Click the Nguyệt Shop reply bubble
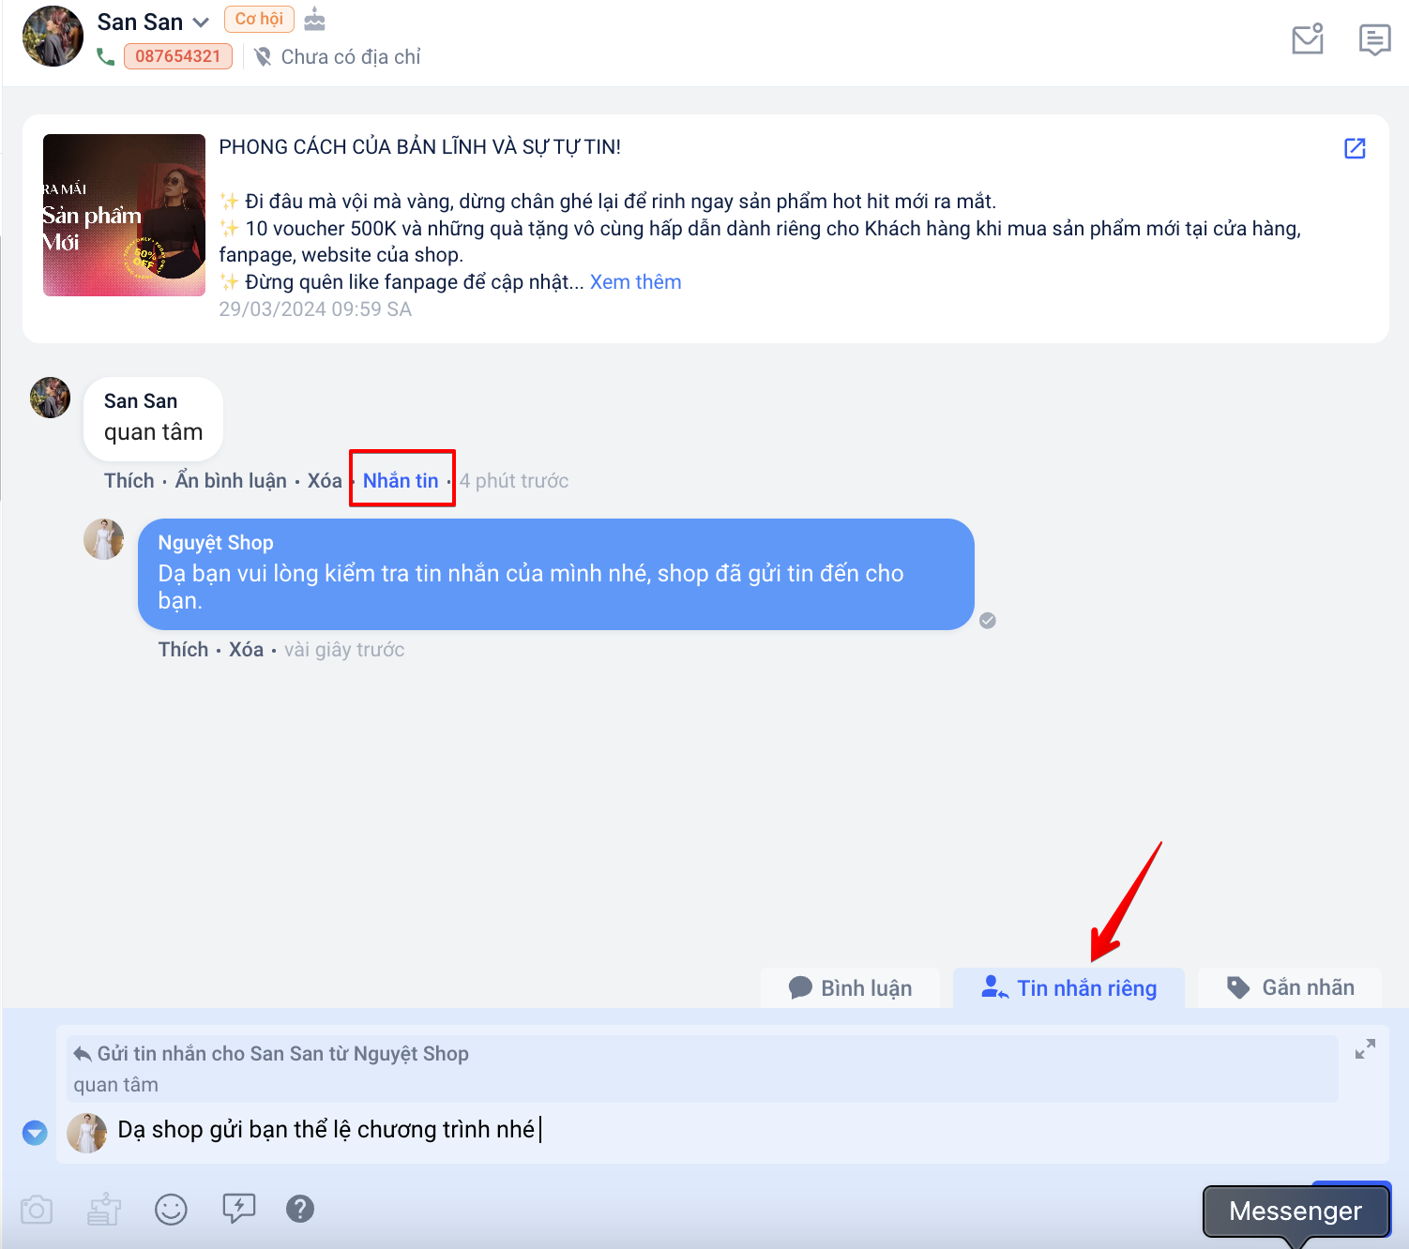 tap(556, 574)
